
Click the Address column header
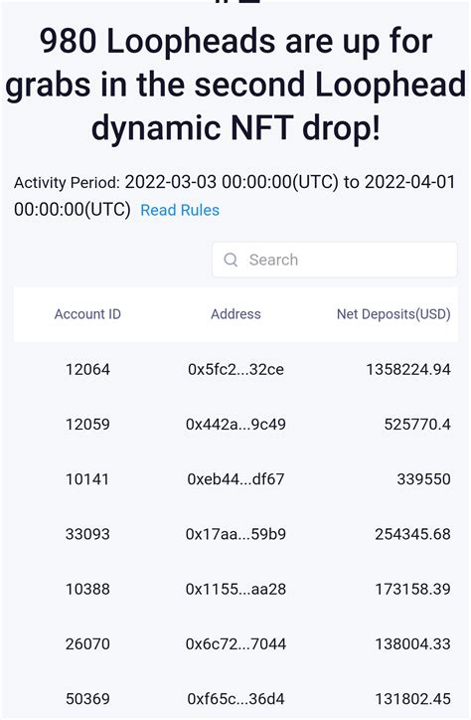[x=235, y=314]
